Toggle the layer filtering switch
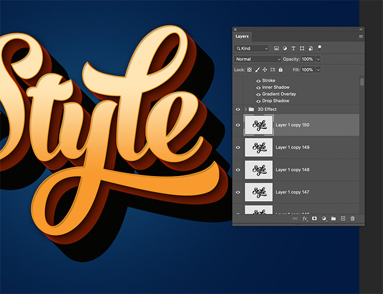The width and height of the screenshot is (383, 294). pos(320,48)
